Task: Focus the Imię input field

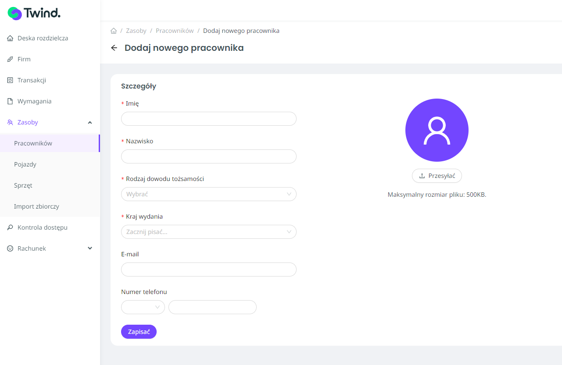Action: click(x=209, y=119)
